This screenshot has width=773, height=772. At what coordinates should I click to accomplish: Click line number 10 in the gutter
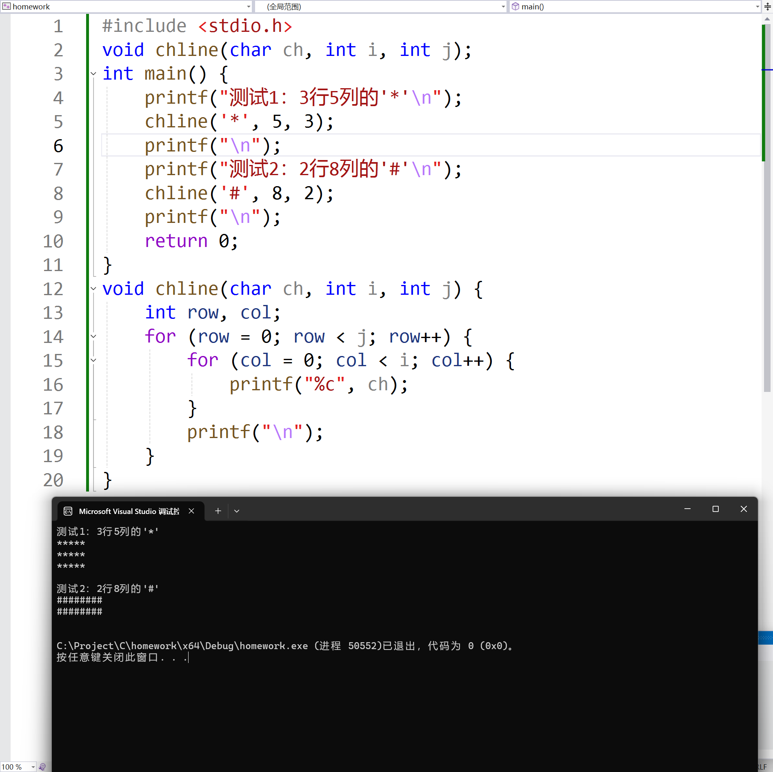(53, 241)
